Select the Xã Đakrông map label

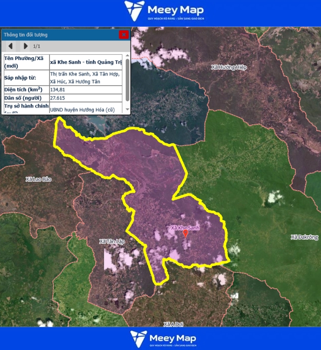tap(304, 237)
